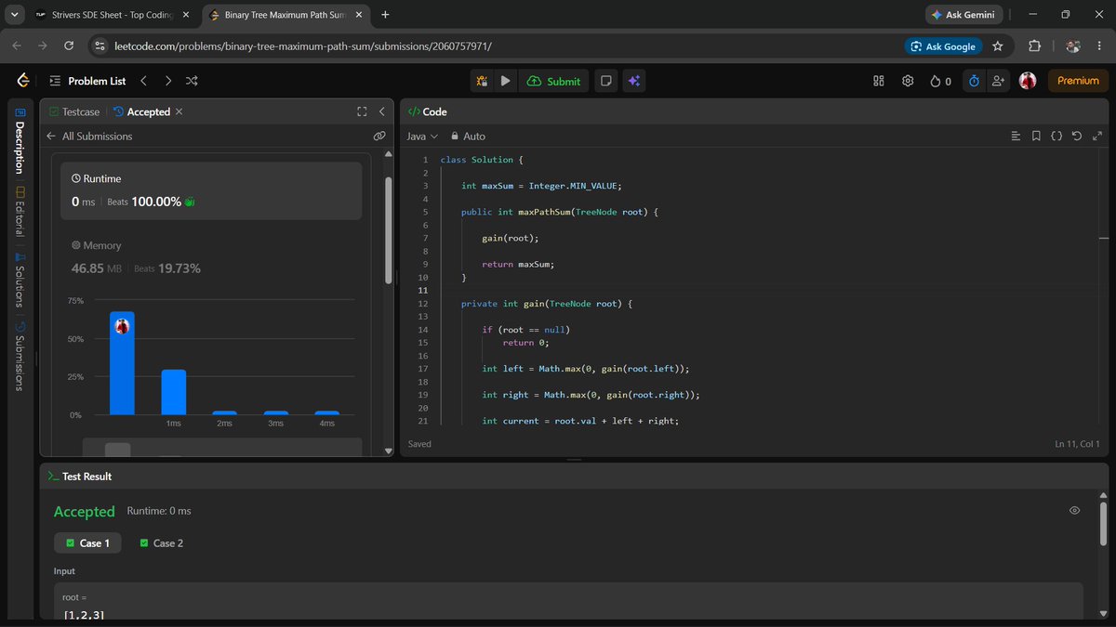Go to next problem arrow
The height and width of the screenshot is (627, 1116).
(168, 81)
